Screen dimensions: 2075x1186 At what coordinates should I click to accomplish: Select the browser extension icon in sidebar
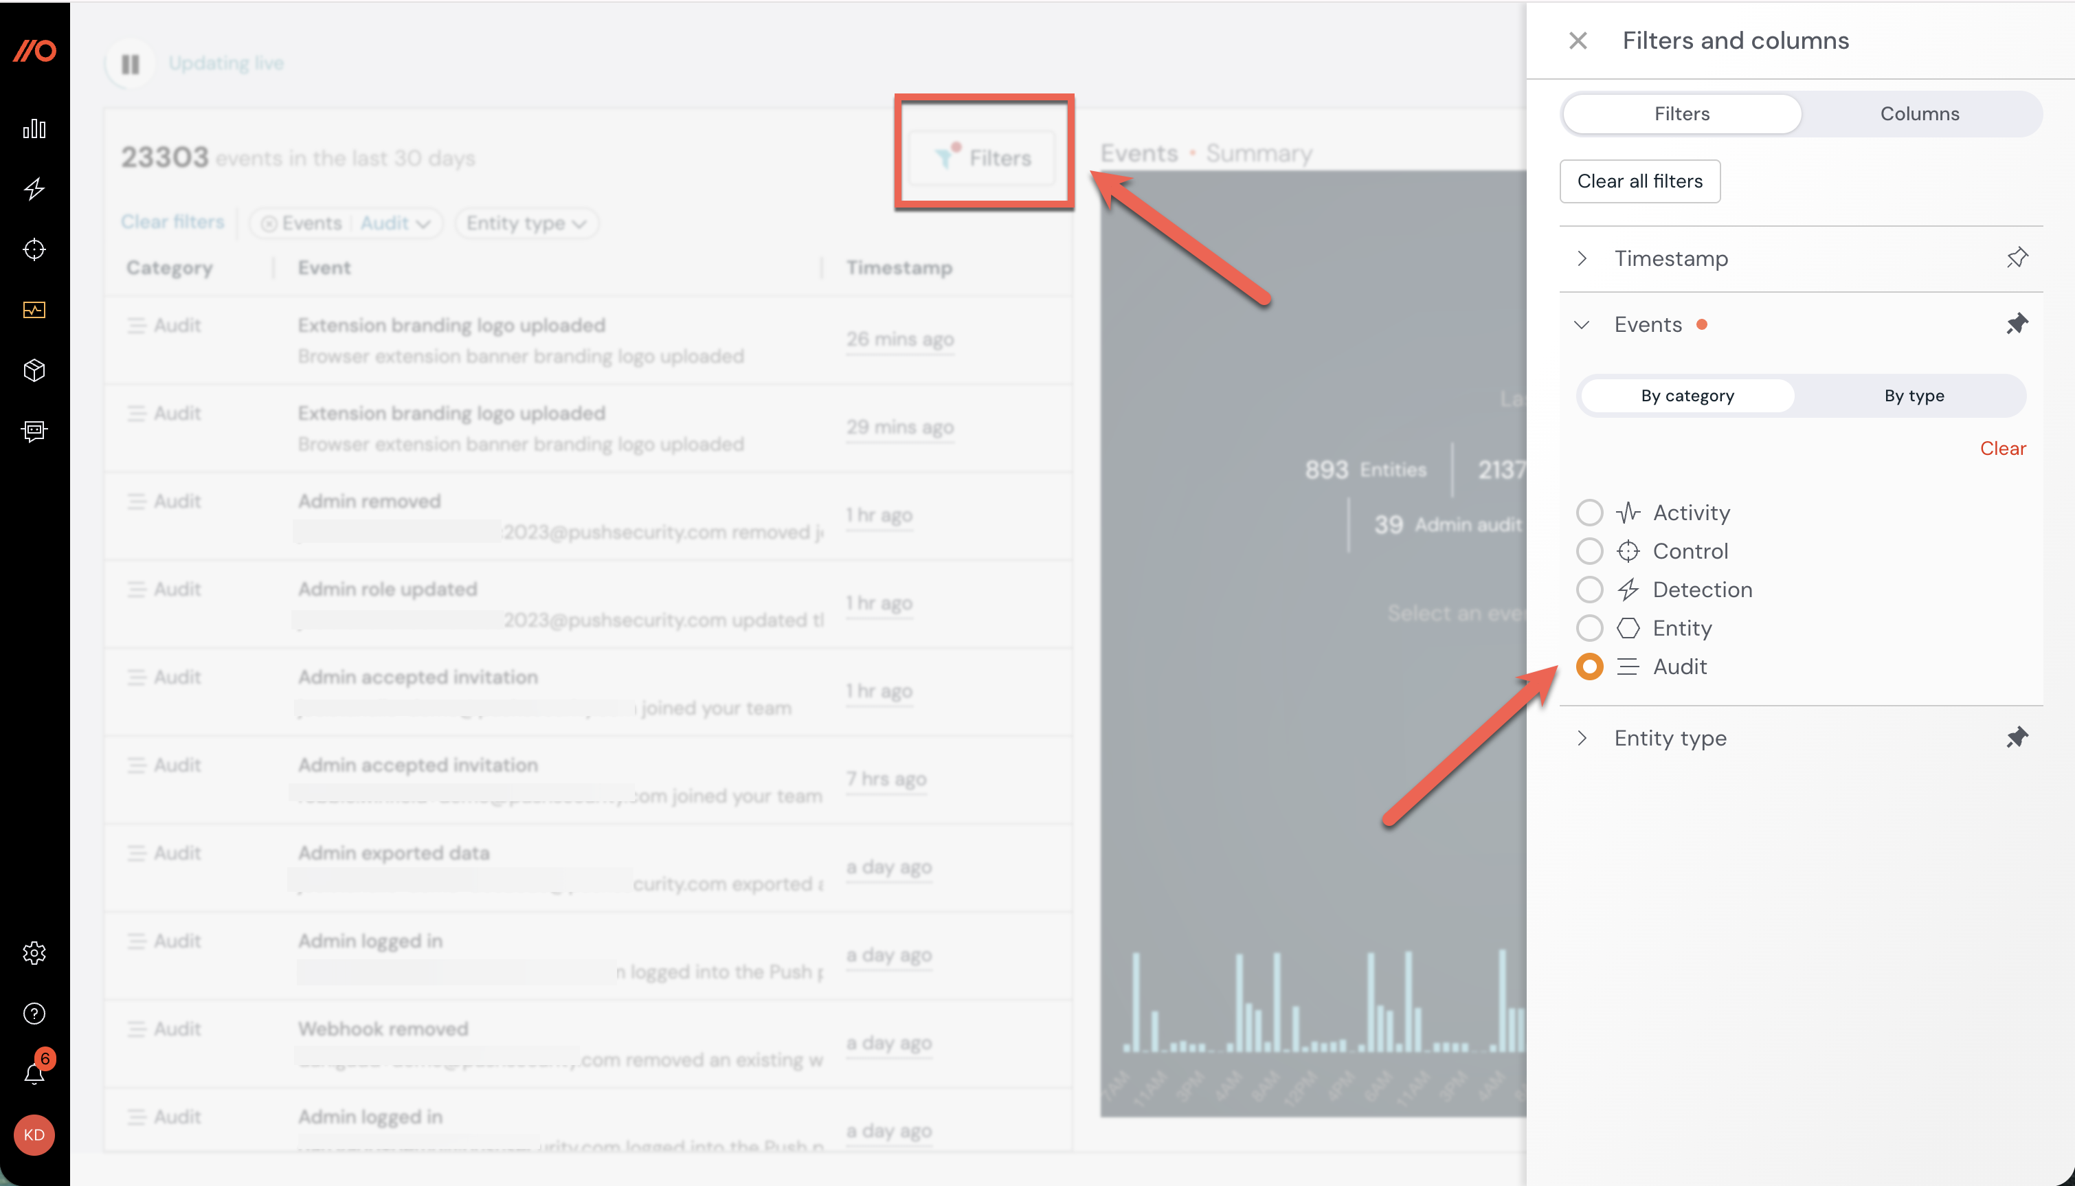tap(34, 432)
